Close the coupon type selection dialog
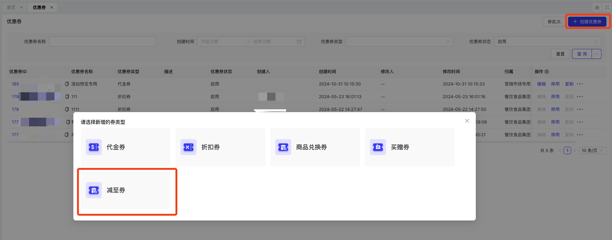The width and height of the screenshot is (612, 240). (x=467, y=121)
